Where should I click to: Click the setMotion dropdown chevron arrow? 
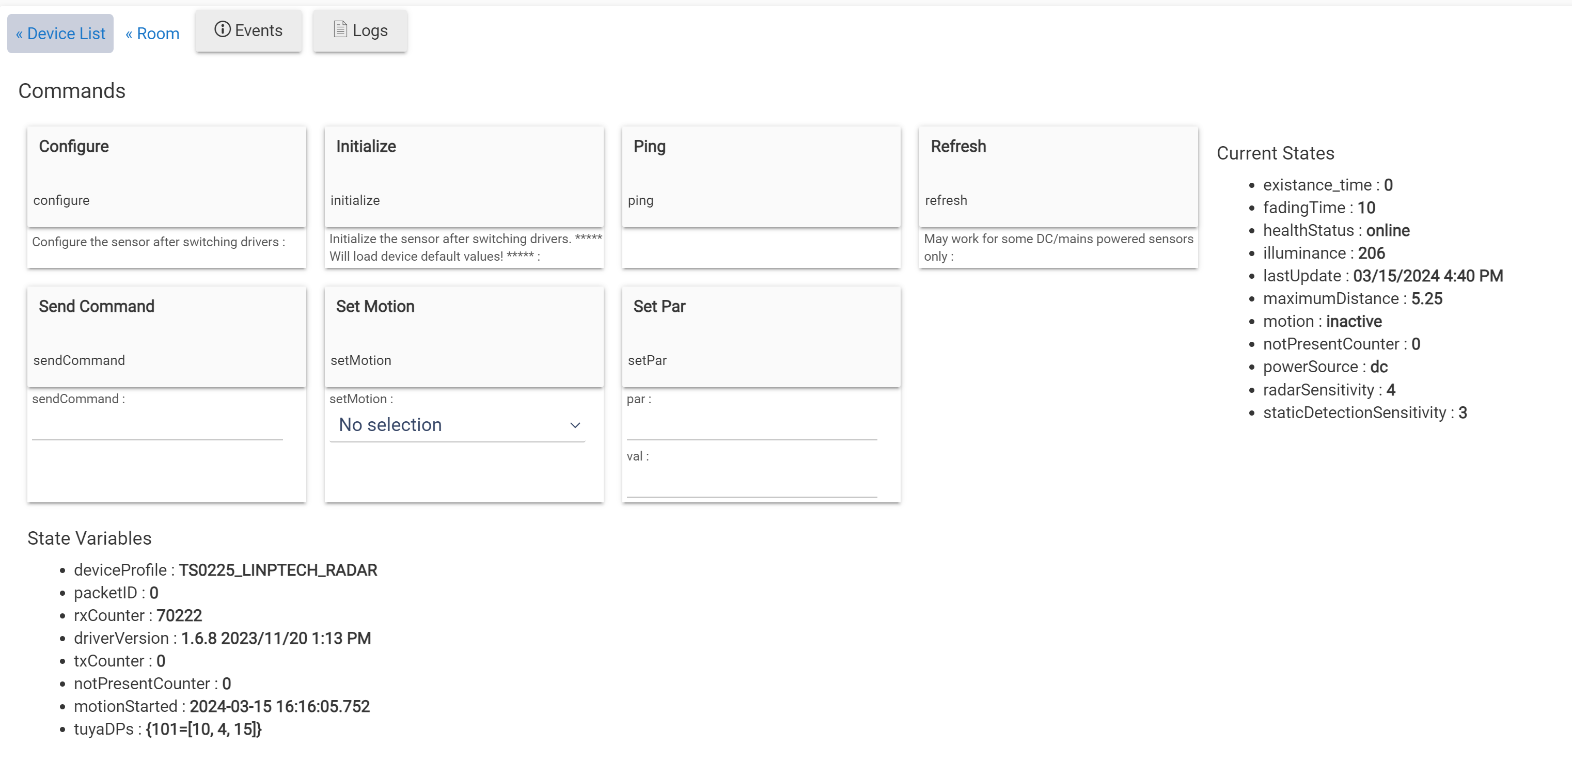575,425
